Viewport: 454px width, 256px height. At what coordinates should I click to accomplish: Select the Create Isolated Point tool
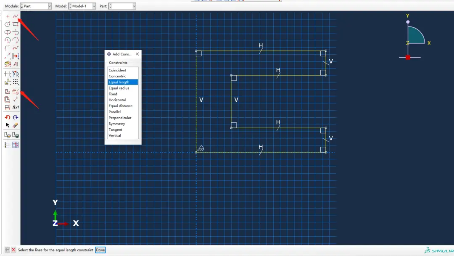point(8,16)
